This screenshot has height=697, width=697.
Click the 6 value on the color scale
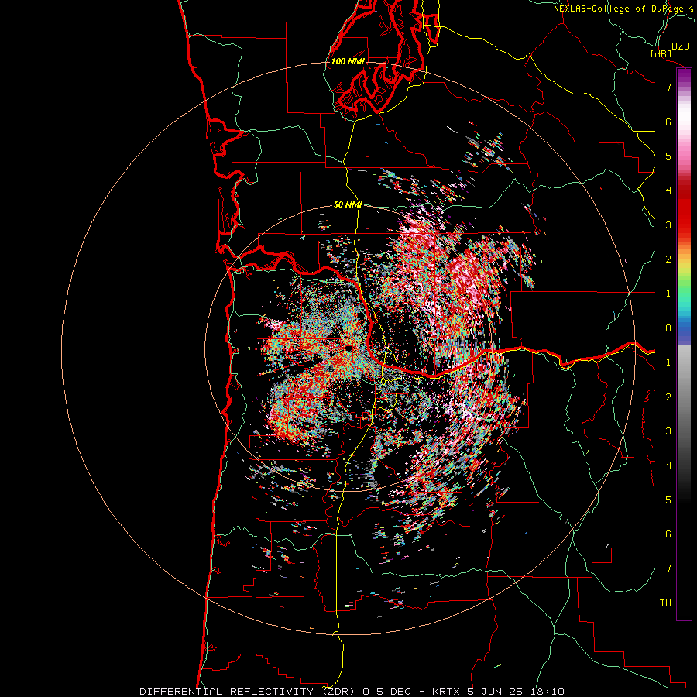pos(668,122)
